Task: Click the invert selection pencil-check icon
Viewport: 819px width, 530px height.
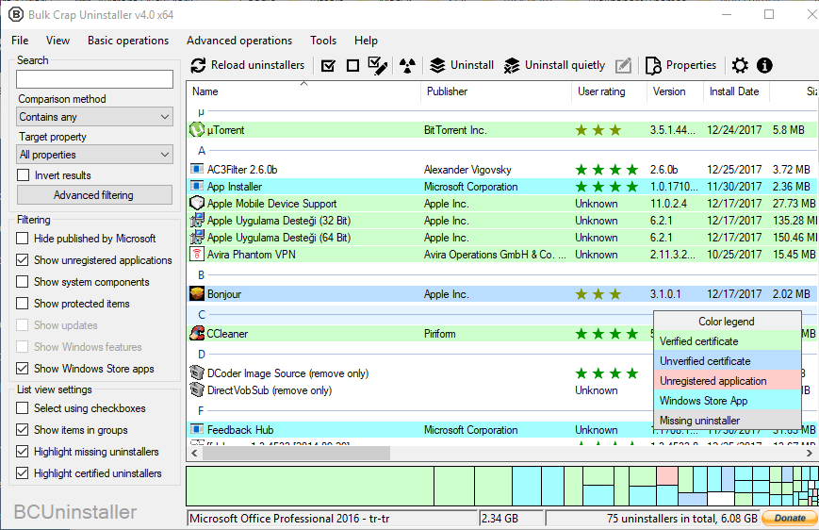Action: pos(378,65)
